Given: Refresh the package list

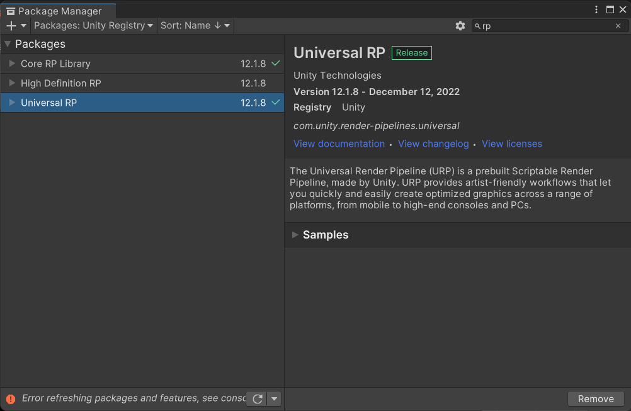Looking at the screenshot, I should pyautogui.click(x=257, y=398).
